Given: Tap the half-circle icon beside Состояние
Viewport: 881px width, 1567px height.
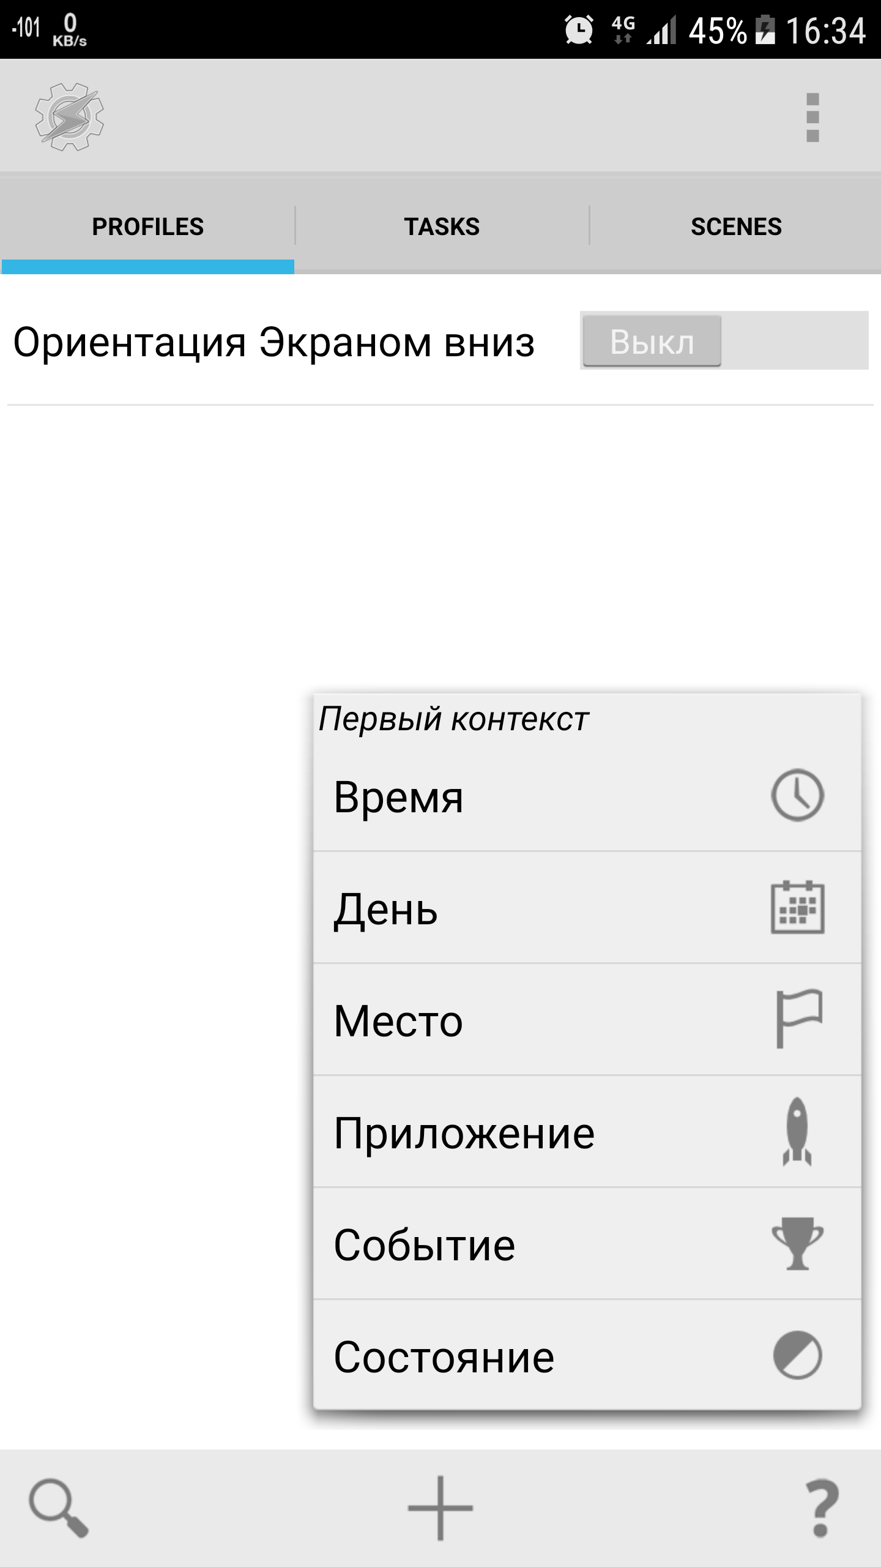Looking at the screenshot, I should (797, 1355).
